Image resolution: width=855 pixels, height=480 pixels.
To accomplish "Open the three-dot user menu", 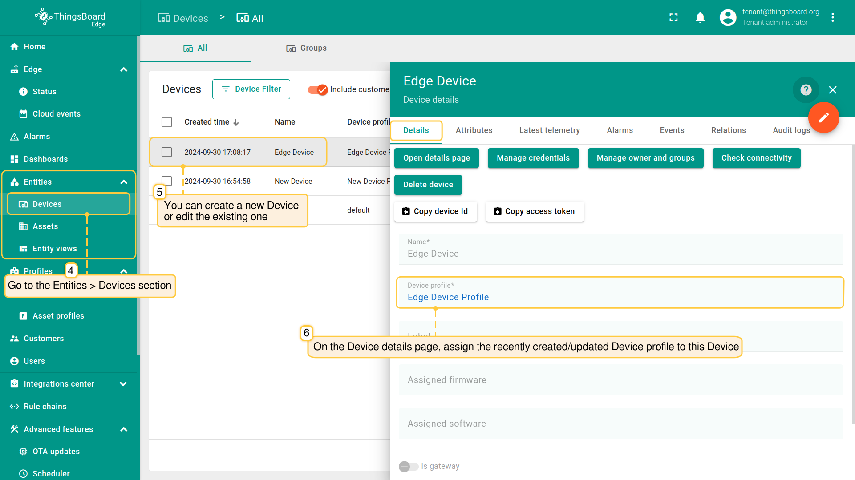I will pyautogui.click(x=832, y=18).
